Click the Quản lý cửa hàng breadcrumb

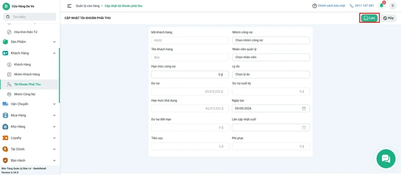pos(88,6)
